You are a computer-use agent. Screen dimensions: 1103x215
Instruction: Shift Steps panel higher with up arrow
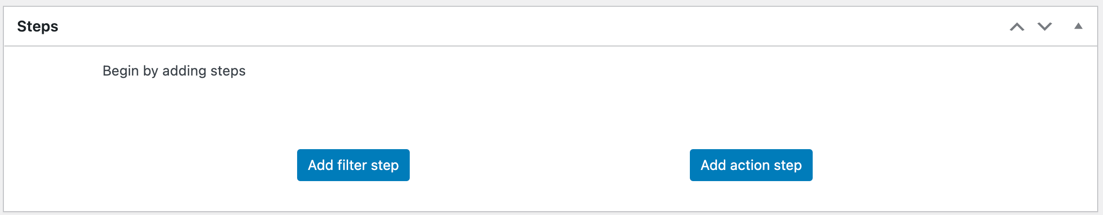pos(1017,27)
